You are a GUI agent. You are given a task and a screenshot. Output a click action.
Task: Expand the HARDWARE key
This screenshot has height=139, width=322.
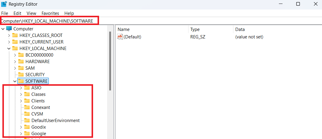pyautogui.click(x=15, y=62)
